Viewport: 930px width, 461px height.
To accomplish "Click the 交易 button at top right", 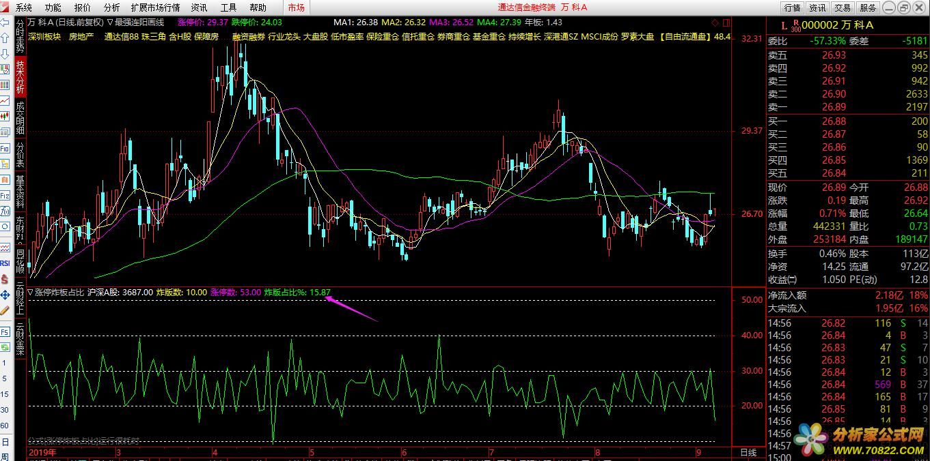I will click(843, 8).
